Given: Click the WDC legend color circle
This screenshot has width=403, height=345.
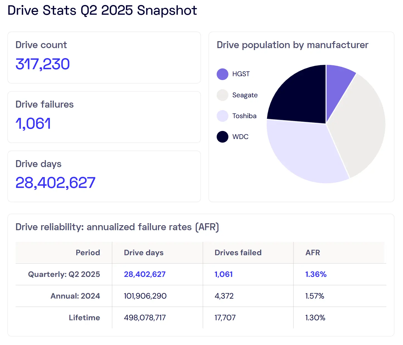Looking at the screenshot, I should pos(222,137).
